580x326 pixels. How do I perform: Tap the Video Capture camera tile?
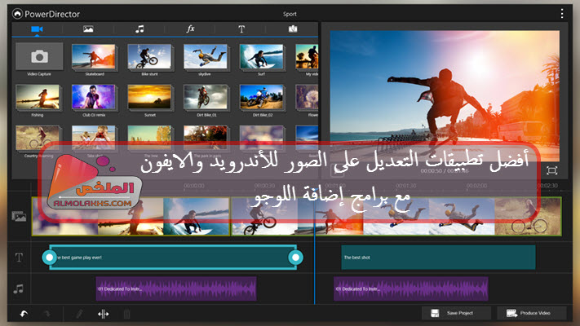pyautogui.click(x=39, y=56)
